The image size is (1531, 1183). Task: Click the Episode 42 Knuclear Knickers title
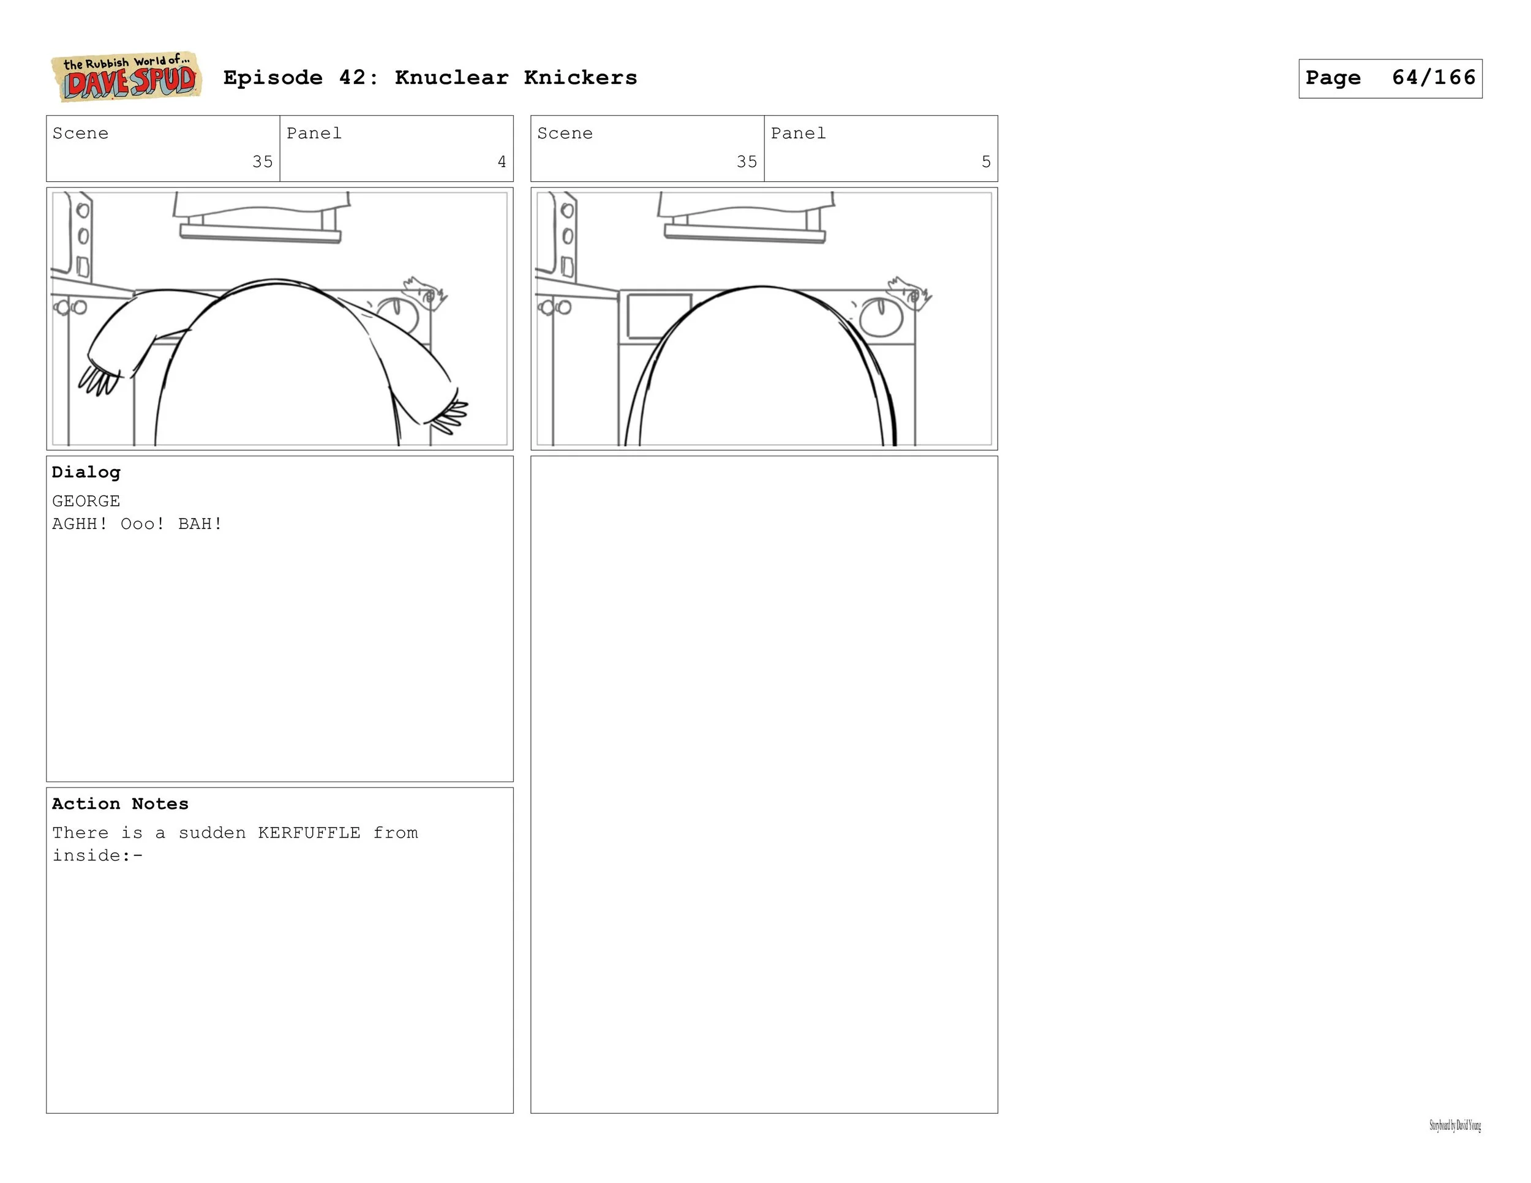pyautogui.click(x=430, y=78)
